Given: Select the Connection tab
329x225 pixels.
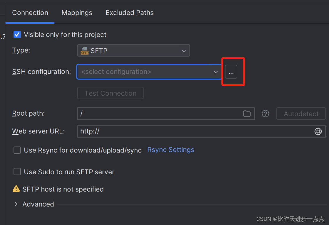Looking at the screenshot, I should point(30,13).
